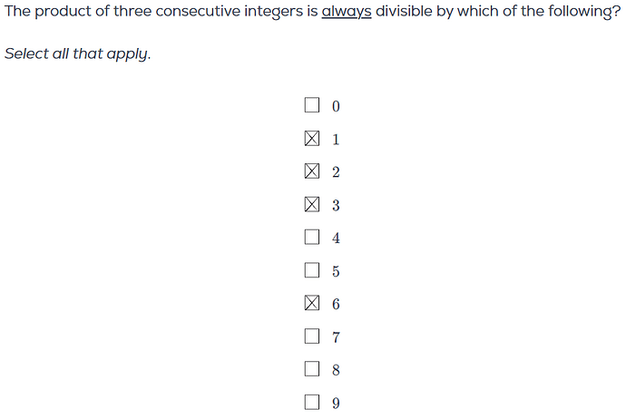Screen dimensions: 626x419
Task: Uncheck the checkbox for option 1
Action: click(x=312, y=139)
